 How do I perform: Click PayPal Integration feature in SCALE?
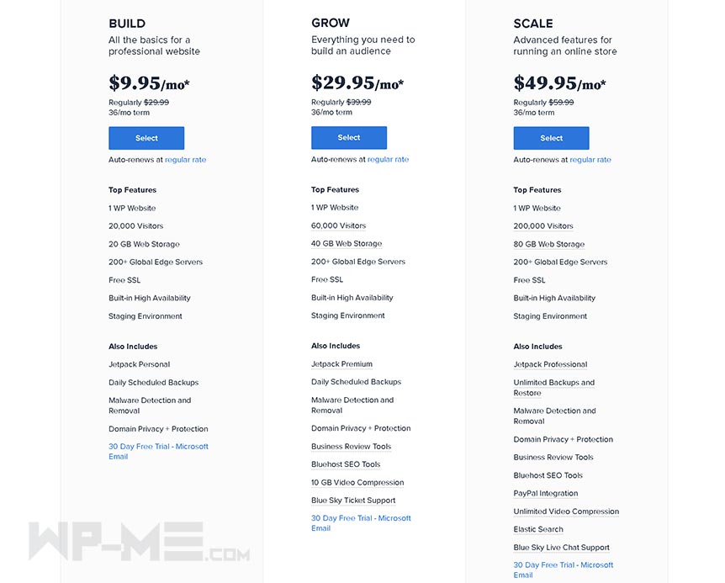point(546,493)
